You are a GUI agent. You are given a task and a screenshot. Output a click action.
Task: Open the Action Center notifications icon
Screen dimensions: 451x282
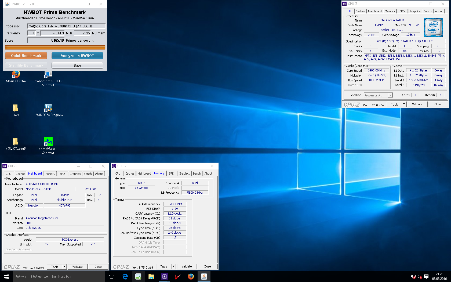[426, 277]
